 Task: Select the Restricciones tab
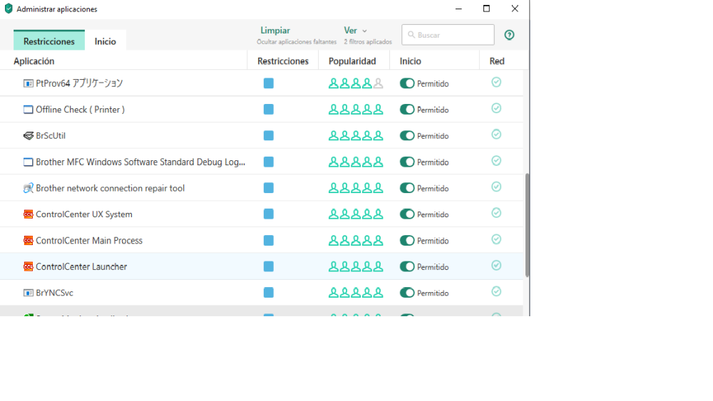pos(49,41)
